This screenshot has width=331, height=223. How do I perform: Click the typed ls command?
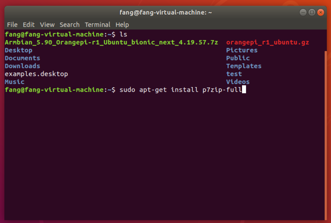coord(123,34)
